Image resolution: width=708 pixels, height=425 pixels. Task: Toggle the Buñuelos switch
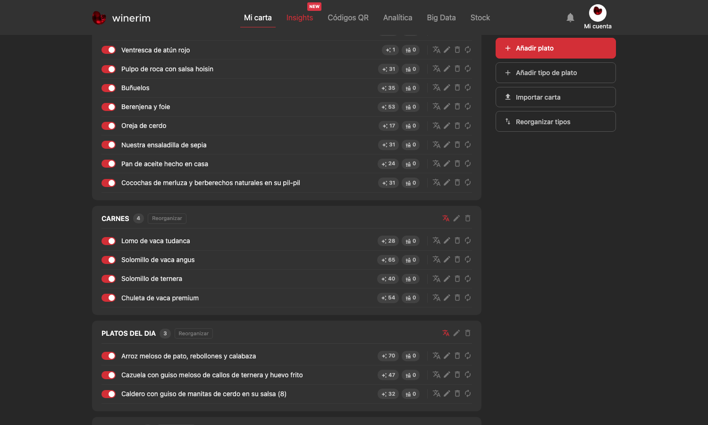point(109,88)
